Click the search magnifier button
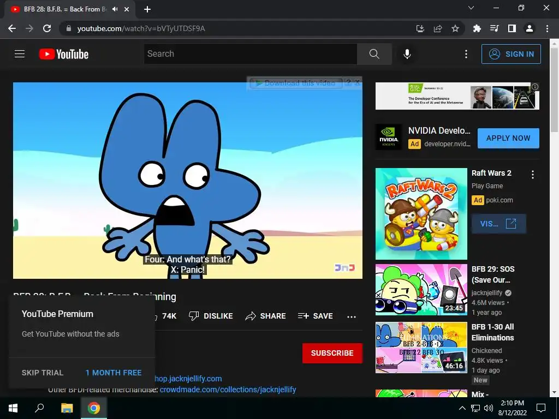Image resolution: width=559 pixels, height=419 pixels. [374, 54]
